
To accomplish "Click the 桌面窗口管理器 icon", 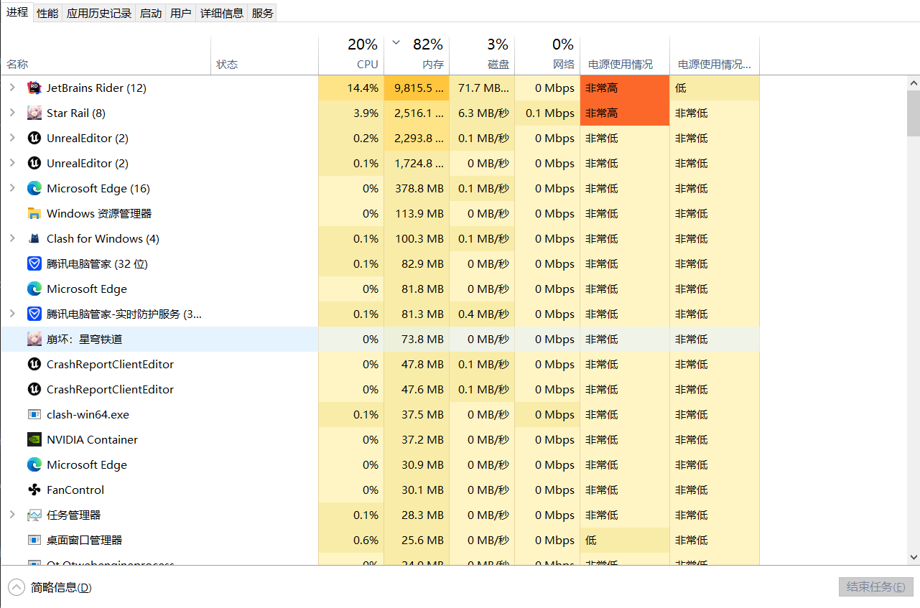I will [34, 540].
